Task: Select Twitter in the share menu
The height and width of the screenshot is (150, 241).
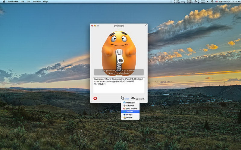Action: pos(130,112)
